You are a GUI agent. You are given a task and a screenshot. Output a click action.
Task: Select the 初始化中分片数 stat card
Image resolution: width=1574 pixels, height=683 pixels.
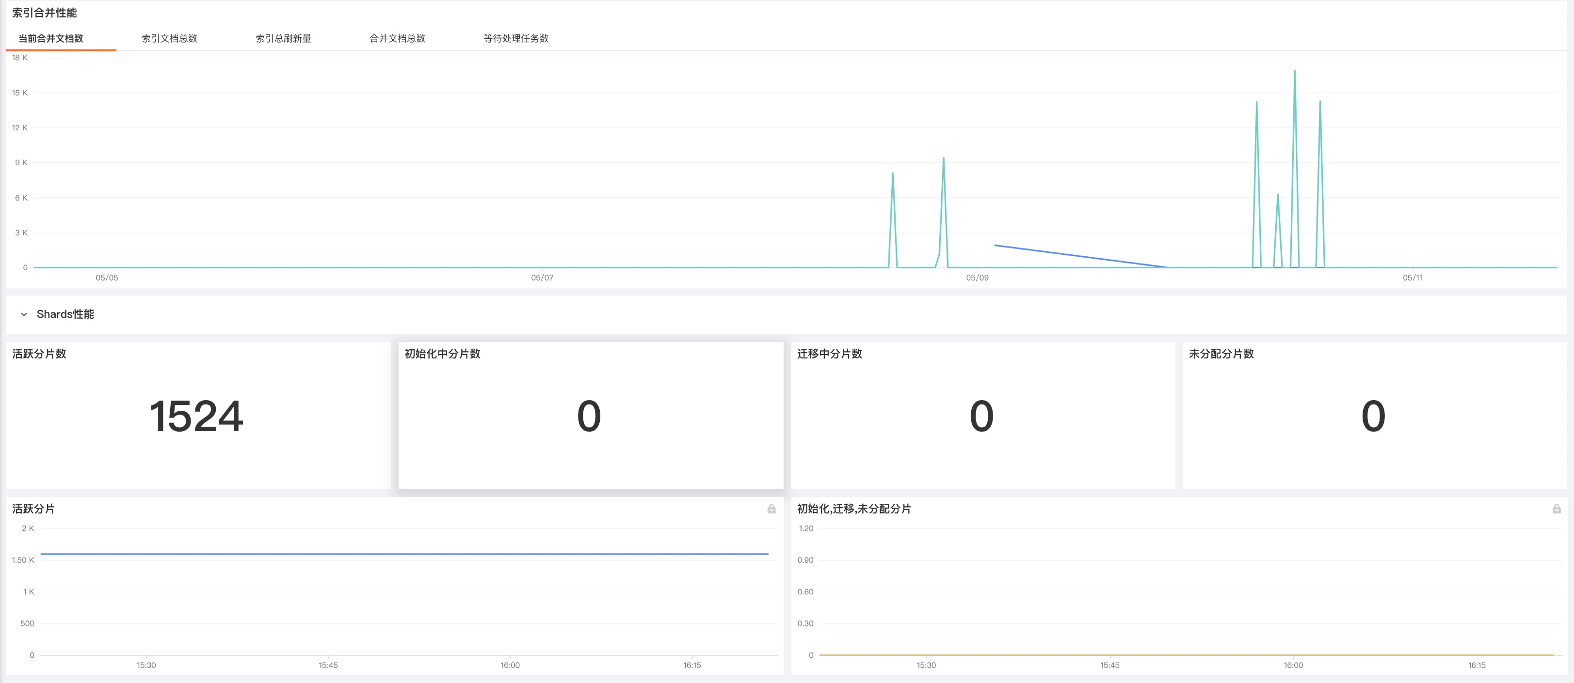(x=590, y=415)
